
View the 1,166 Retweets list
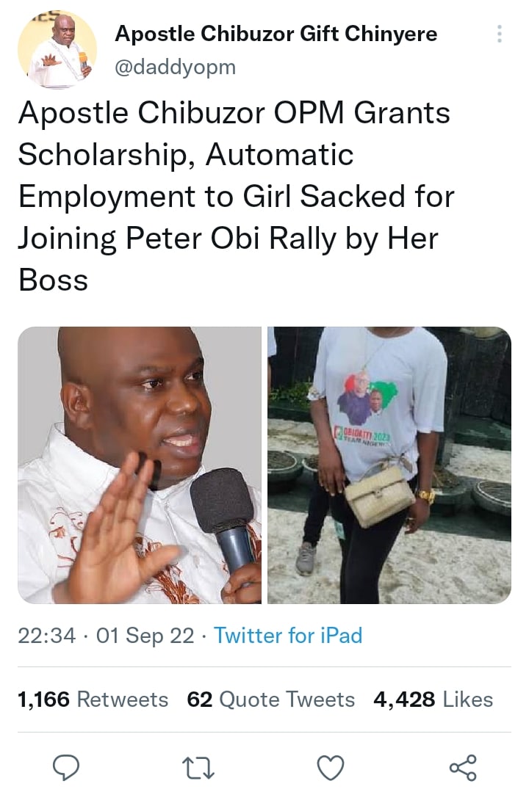[93, 700]
